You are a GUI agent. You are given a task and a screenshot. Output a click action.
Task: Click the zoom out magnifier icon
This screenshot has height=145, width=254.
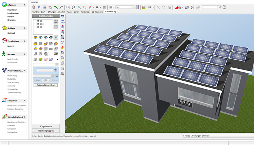[85, 7]
